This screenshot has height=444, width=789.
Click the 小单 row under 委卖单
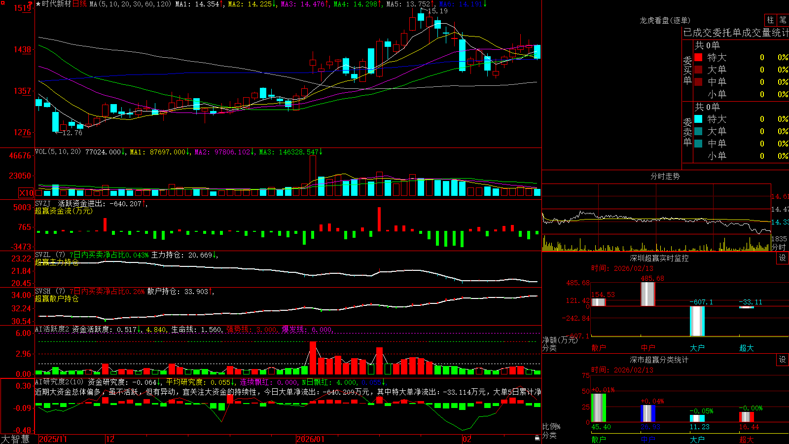pyautogui.click(x=741, y=156)
